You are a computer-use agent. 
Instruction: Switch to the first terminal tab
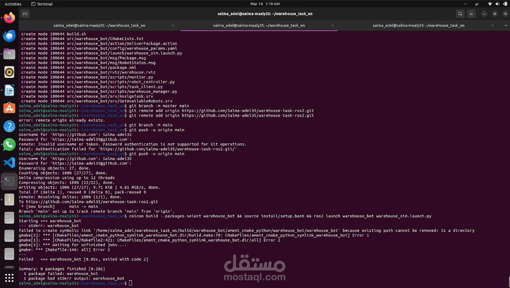point(99,25)
